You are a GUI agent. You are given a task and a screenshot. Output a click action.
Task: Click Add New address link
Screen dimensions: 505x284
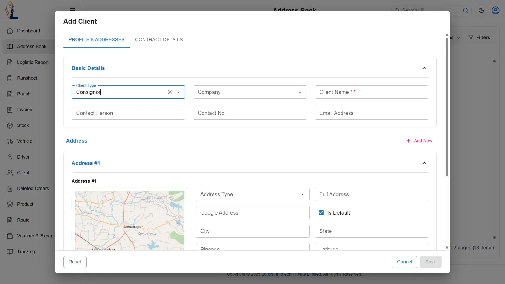[x=419, y=141]
